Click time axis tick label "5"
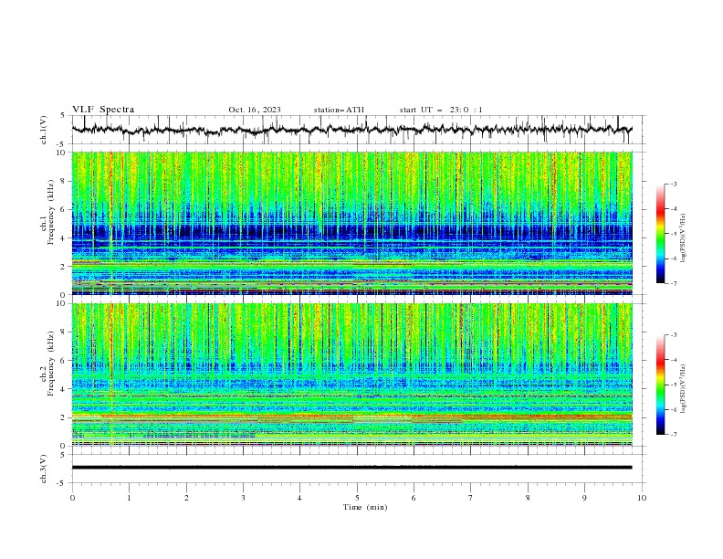Image resolution: width=723 pixels, height=559 pixels. [357, 498]
